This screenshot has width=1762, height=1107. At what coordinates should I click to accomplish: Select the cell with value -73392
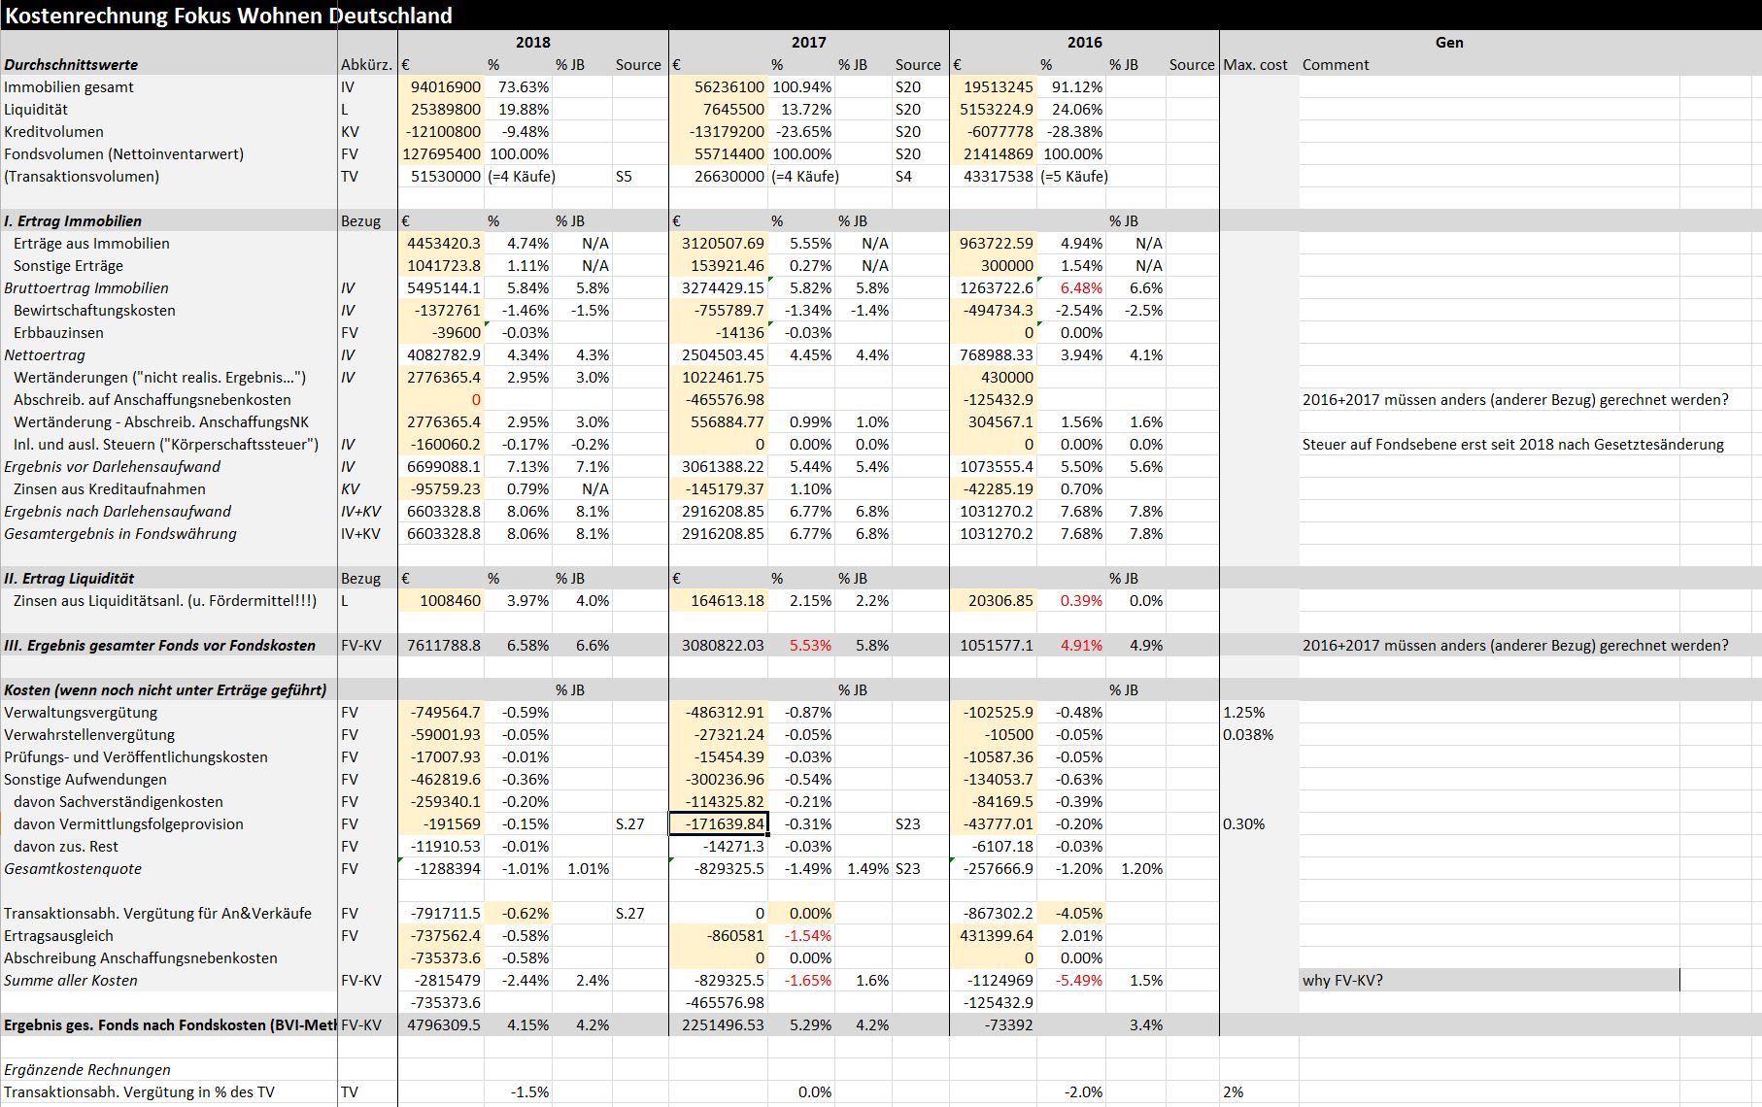pos(994,1025)
